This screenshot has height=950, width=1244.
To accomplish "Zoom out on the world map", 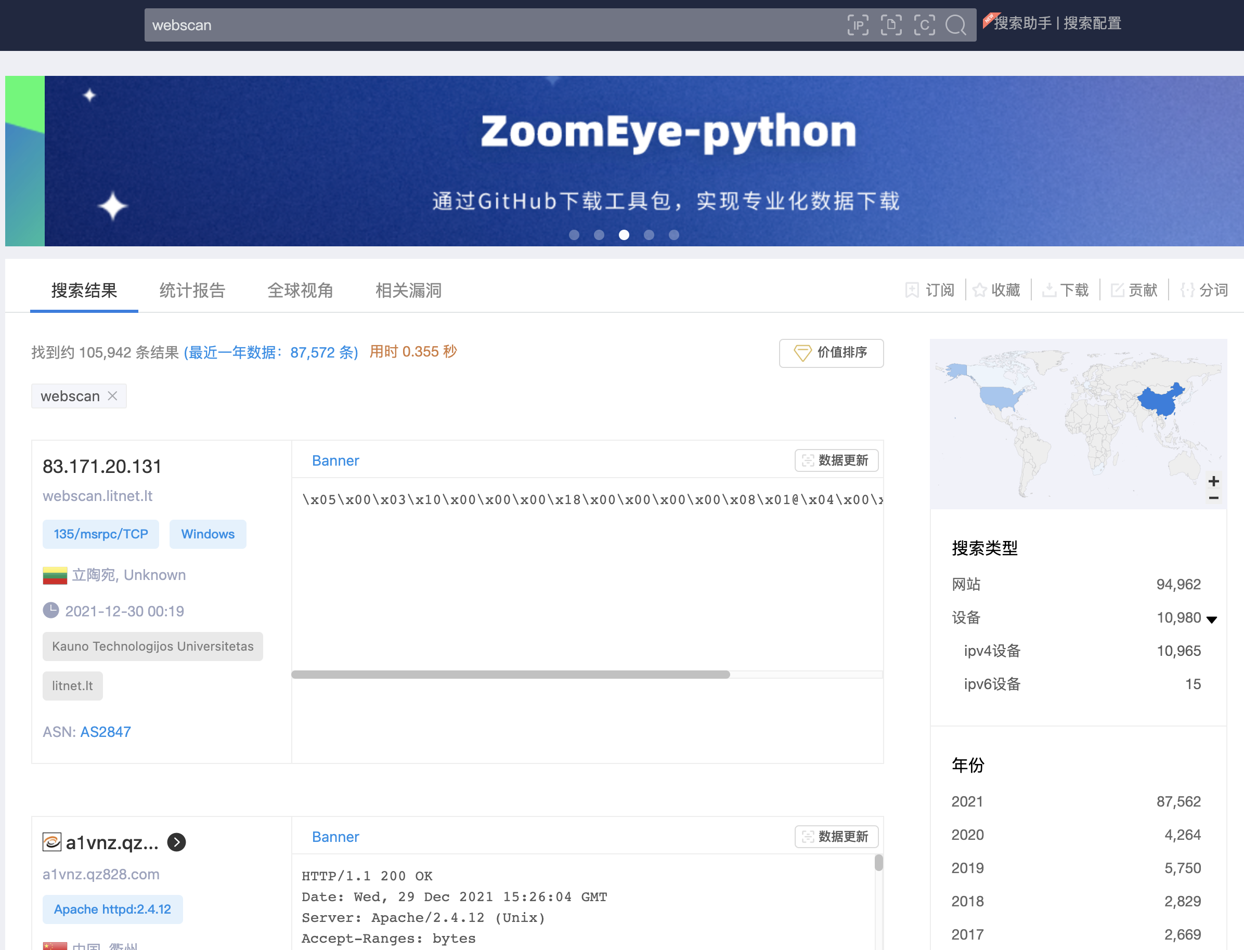I will click(x=1213, y=498).
